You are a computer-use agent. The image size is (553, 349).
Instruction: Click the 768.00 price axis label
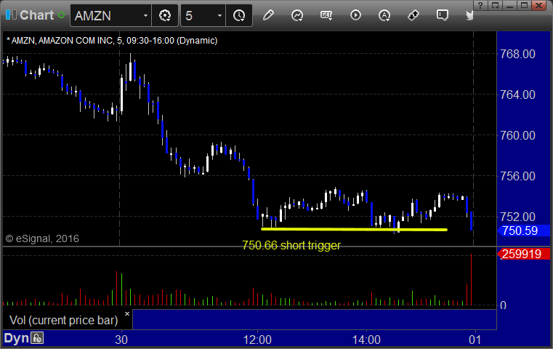point(517,54)
